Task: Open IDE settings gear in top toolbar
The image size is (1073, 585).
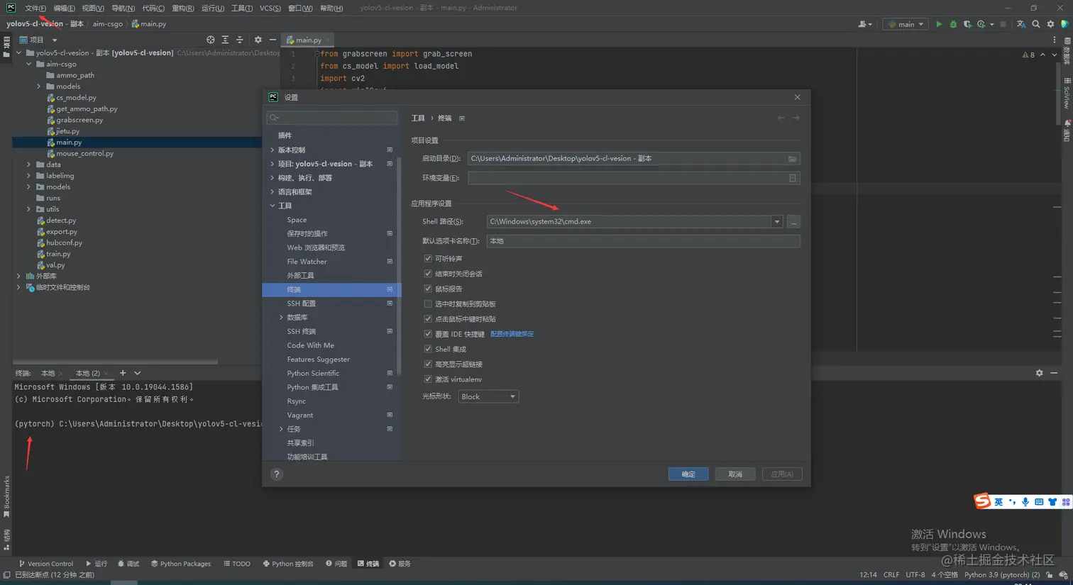Action: click(x=1051, y=24)
